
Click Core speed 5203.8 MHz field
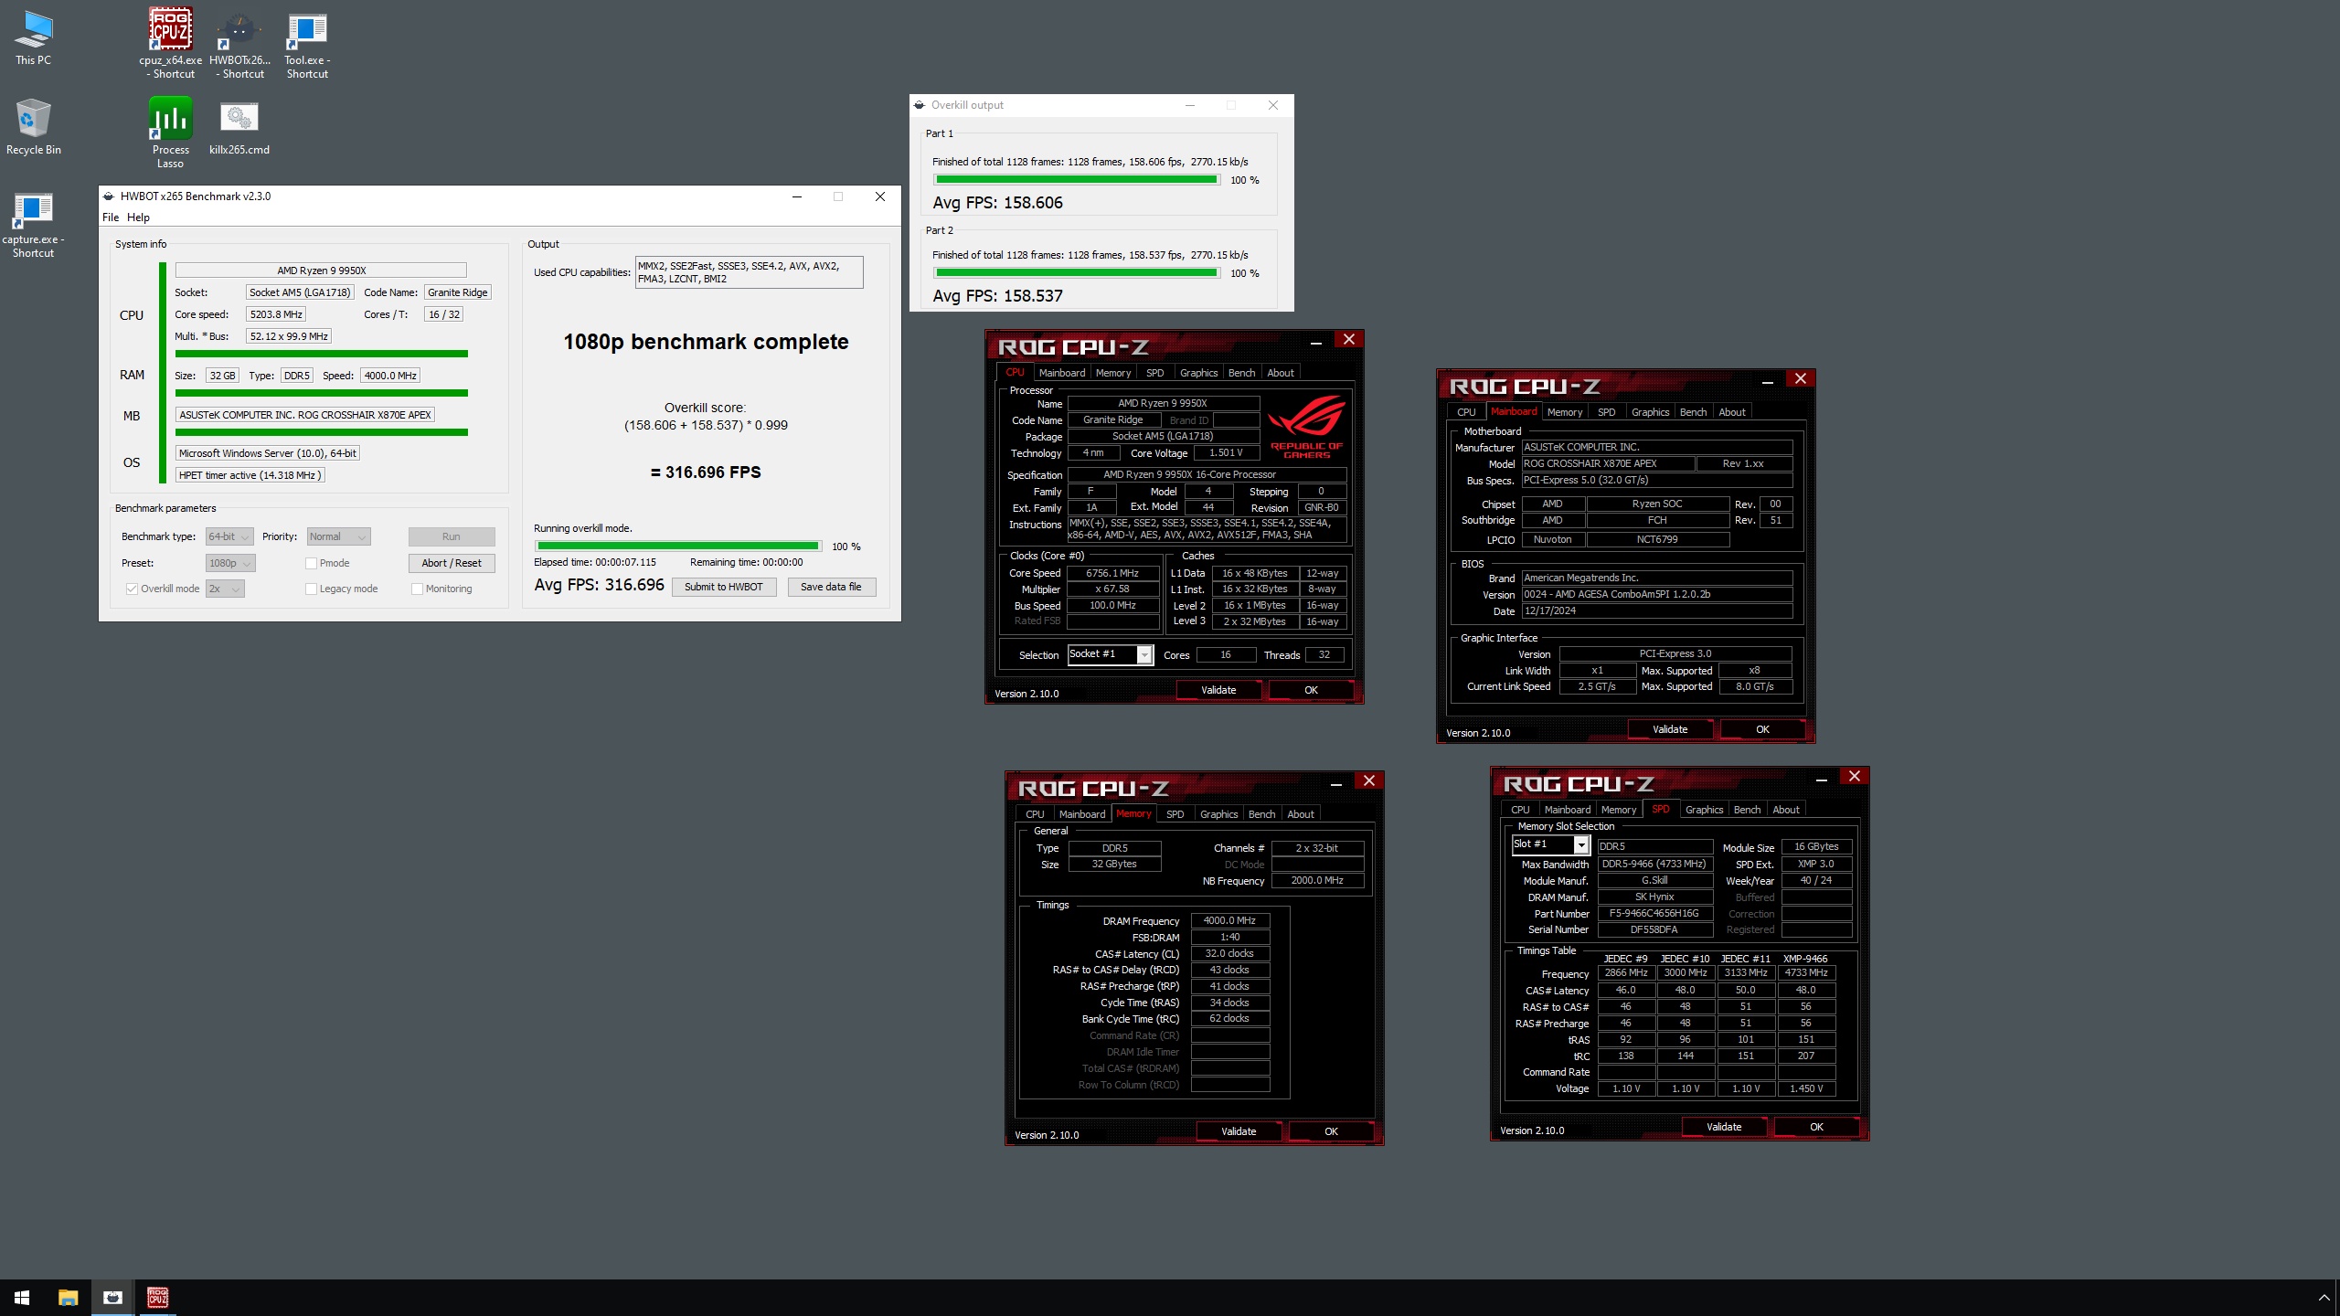pos(276,314)
